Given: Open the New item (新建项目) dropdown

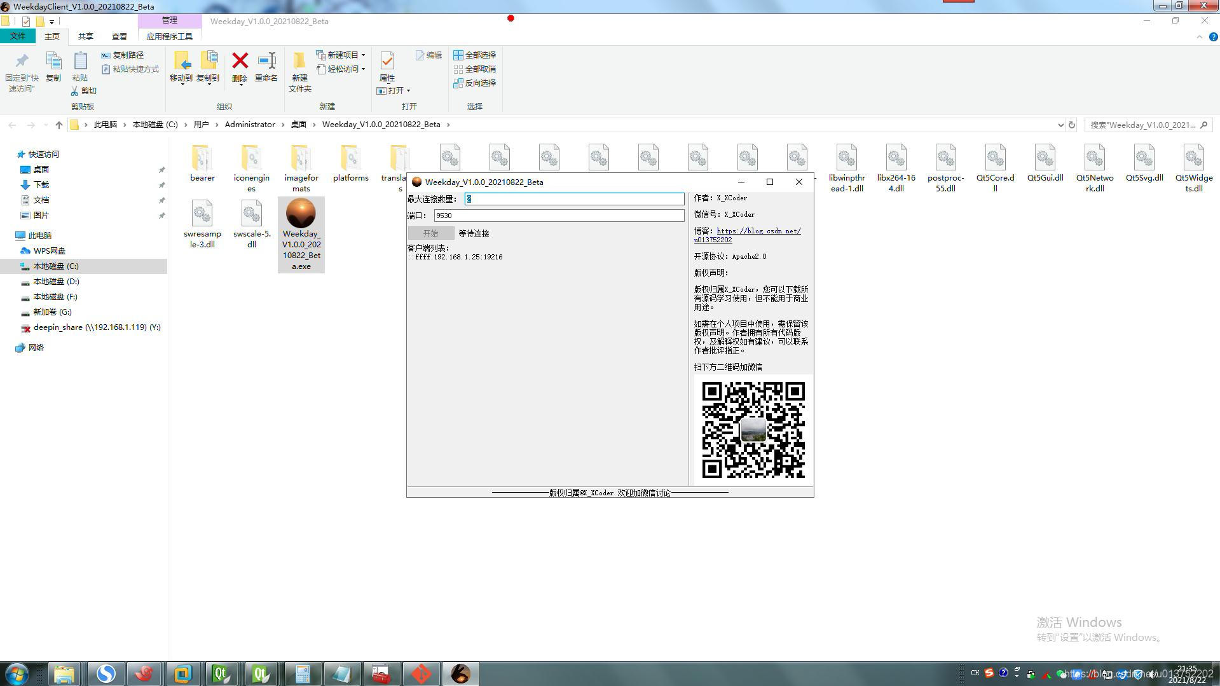Looking at the screenshot, I should (x=341, y=55).
